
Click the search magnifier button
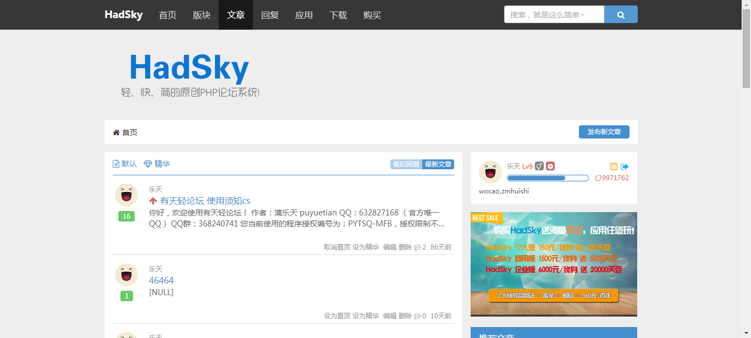[x=621, y=15]
